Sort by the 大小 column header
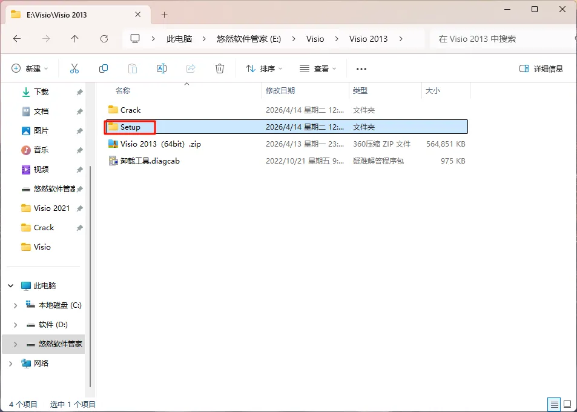This screenshot has width=577, height=412. point(433,90)
